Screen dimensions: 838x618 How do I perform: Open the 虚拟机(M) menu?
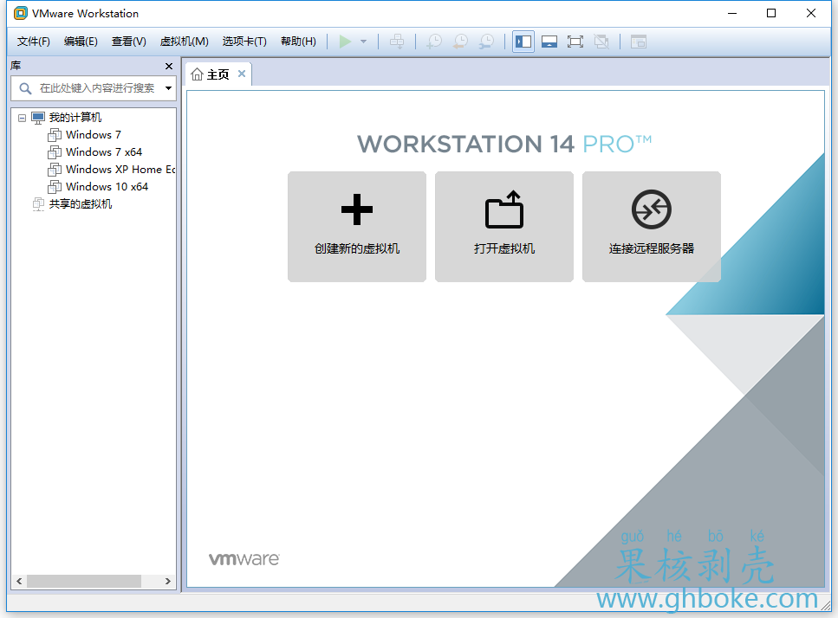click(x=185, y=42)
